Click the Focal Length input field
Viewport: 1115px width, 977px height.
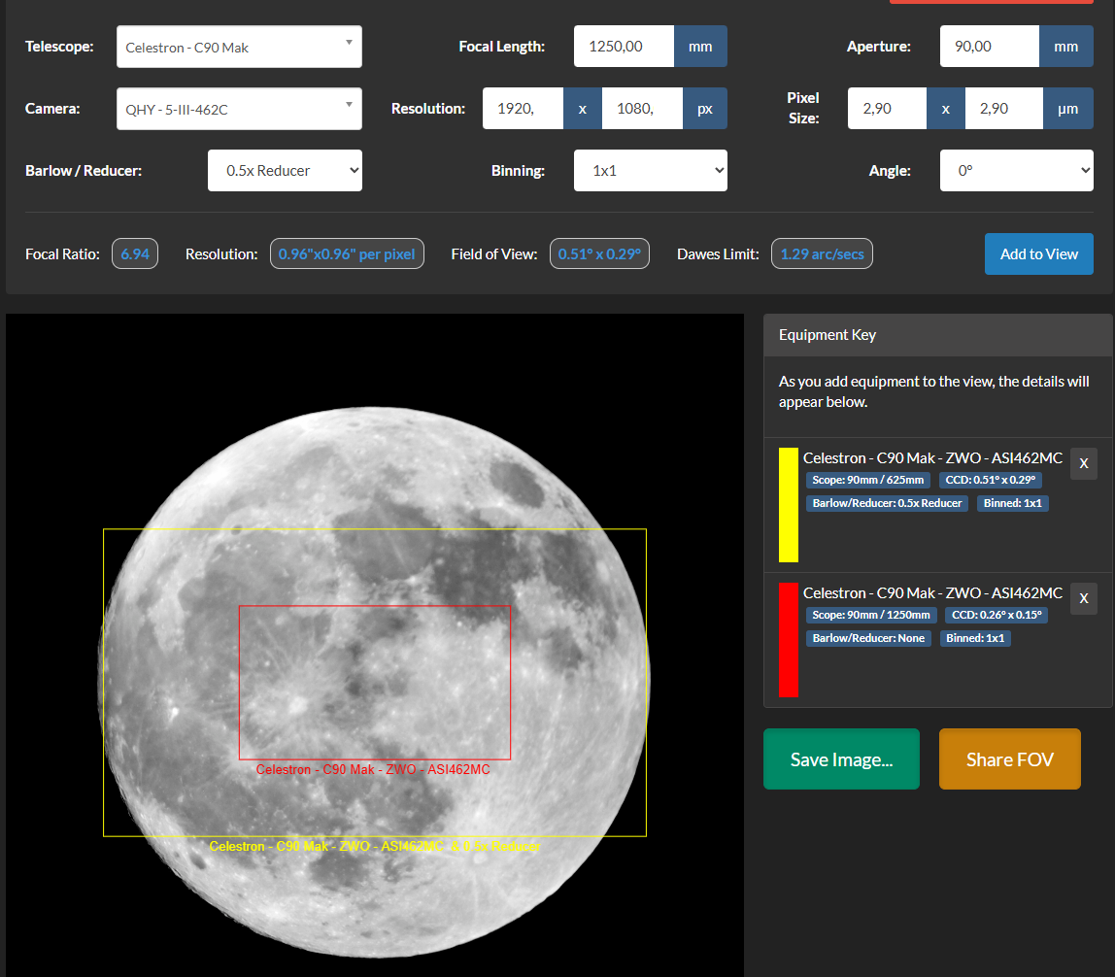tap(624, 47)
